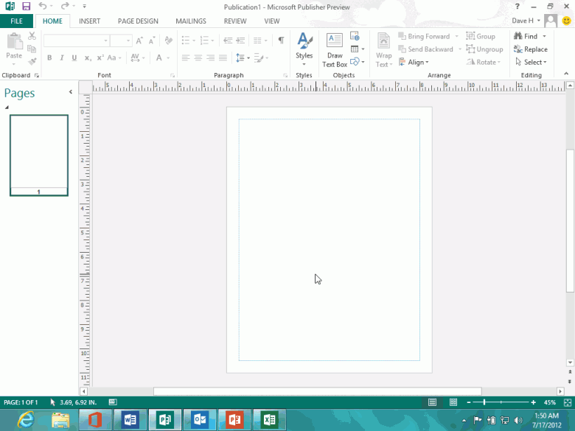
Task: Click the Superscript button
Action: tap(100, 58)
